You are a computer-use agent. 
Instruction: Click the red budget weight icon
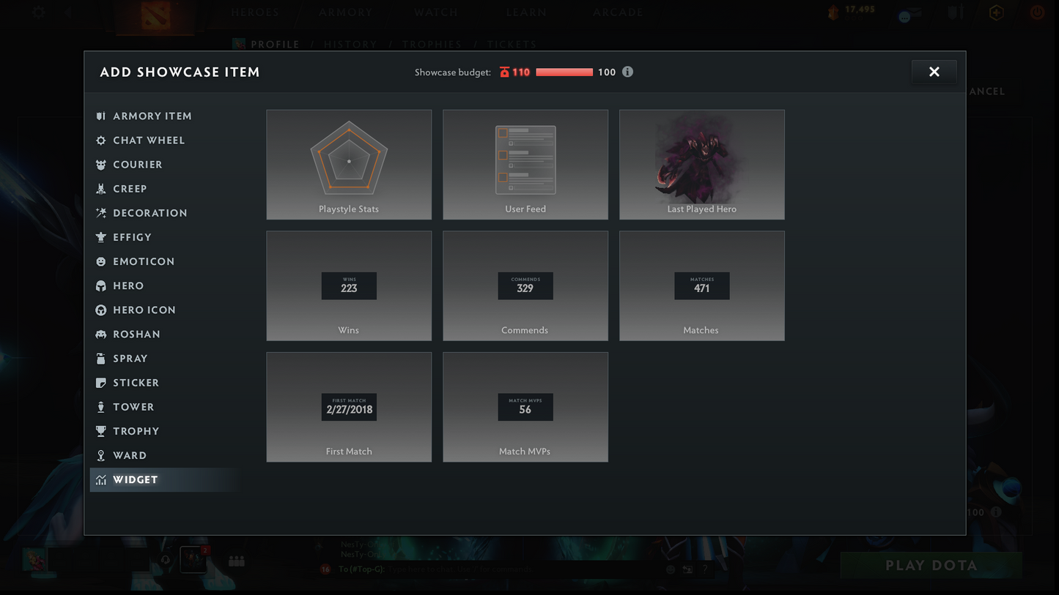504,72
